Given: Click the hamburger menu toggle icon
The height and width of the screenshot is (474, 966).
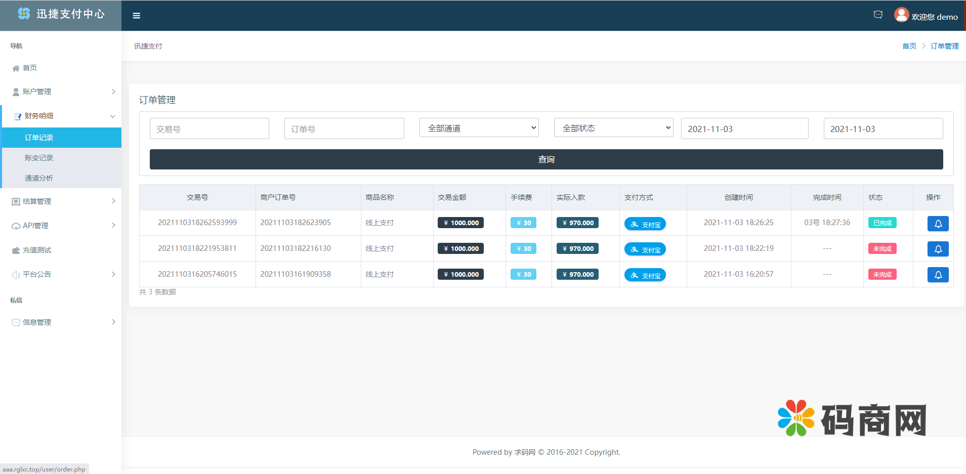Looking at the screenshot, I should coord(136,16).
